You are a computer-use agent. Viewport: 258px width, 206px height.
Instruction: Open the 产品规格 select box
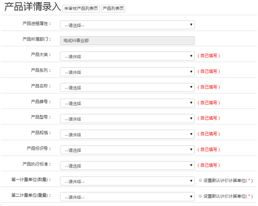[x=128, y=134]
